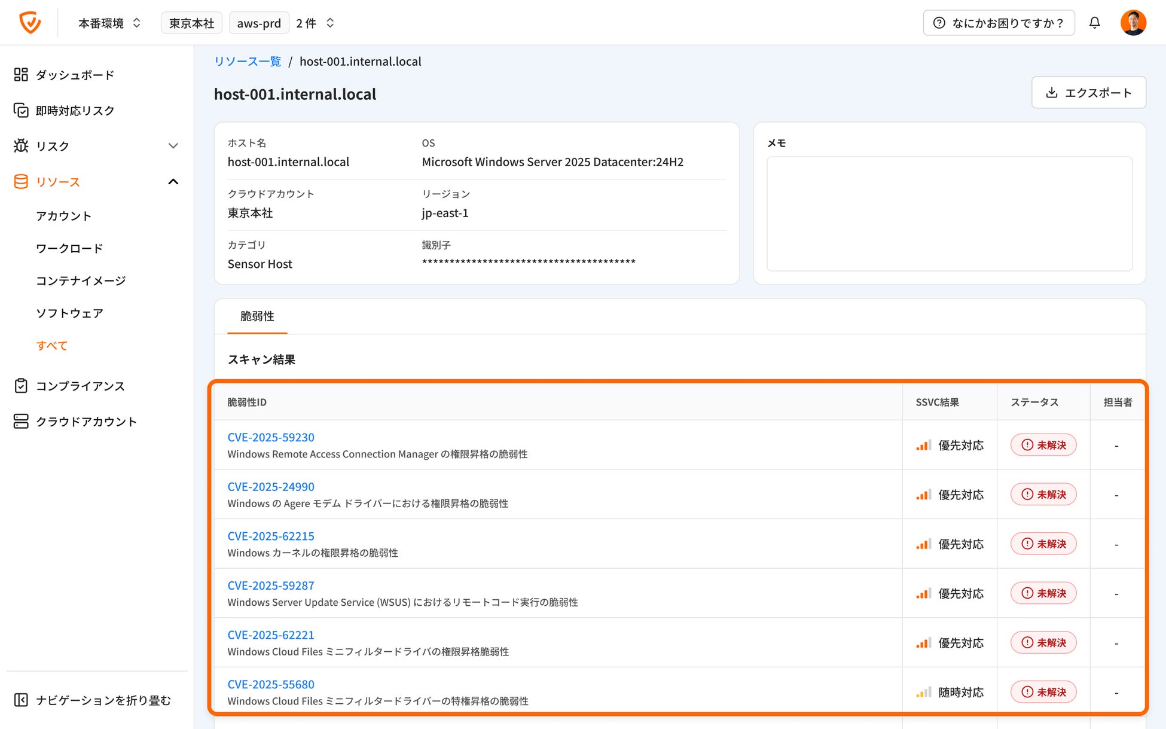Click the user avatar photo

point(1133,23)
